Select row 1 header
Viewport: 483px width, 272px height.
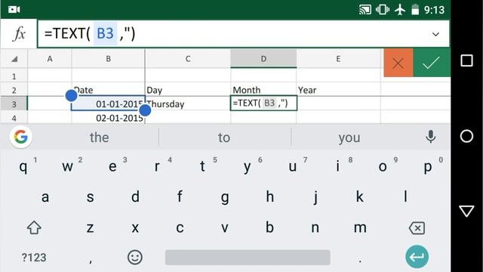click(x=14, y=76)
